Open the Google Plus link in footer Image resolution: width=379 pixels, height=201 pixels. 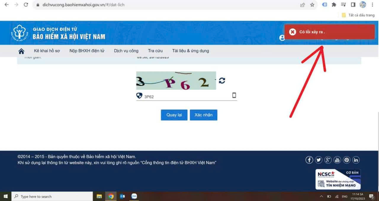click(328, 160)
